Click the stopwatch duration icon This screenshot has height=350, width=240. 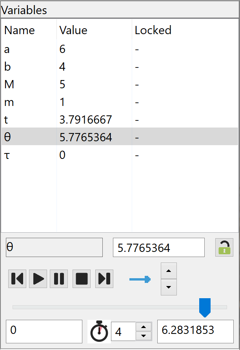99,332
